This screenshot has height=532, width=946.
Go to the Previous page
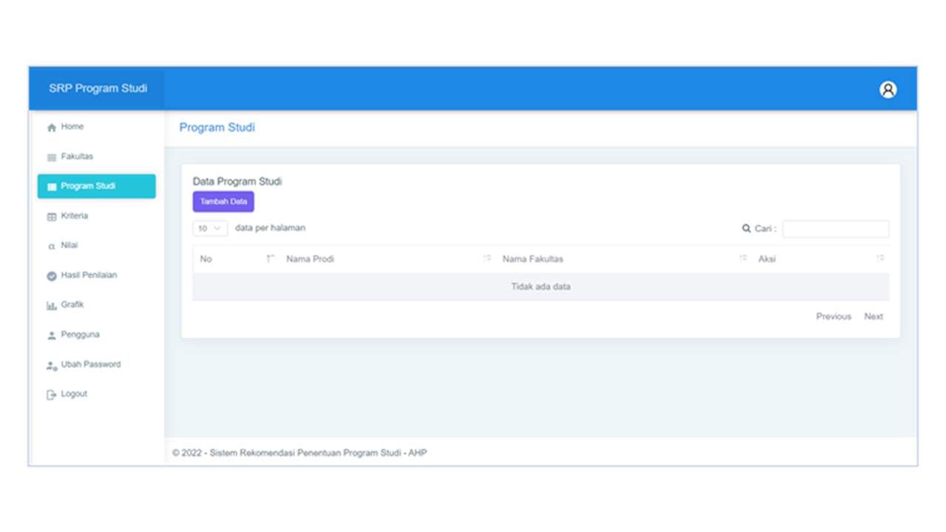834,316
